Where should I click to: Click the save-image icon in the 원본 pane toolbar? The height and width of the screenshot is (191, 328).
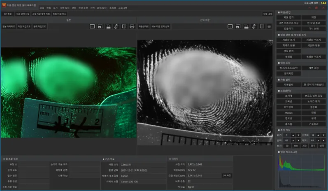coord(100,26)
